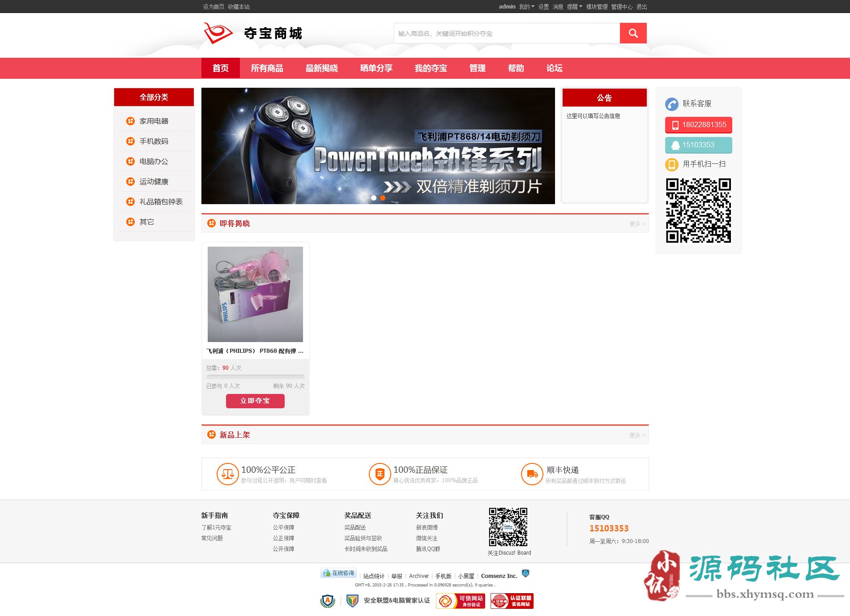Click the search input field
This screenshot has height=616, width=850.
[507, 33]
